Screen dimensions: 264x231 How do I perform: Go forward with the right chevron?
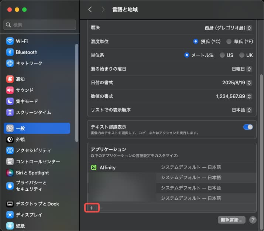point(103,10)
